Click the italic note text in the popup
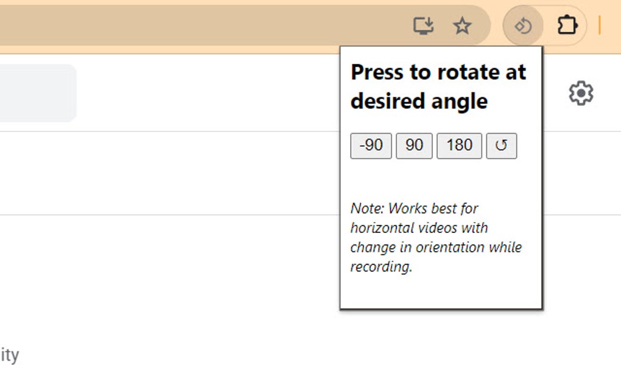Screen dimensions: 621x388 [435, 237]
